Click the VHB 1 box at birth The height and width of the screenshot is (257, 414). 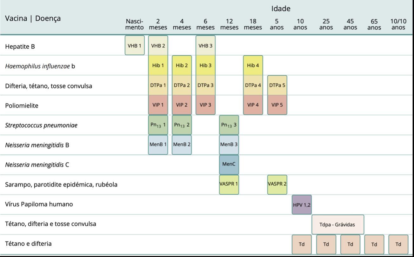click(x=134, y=46)
